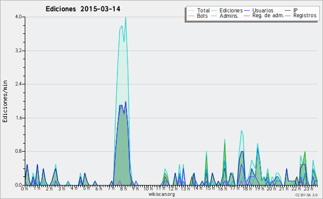Viewport: 323px width, 199px height.
Task: Click the '4 h' x-axis label
Action: (74, 188)
